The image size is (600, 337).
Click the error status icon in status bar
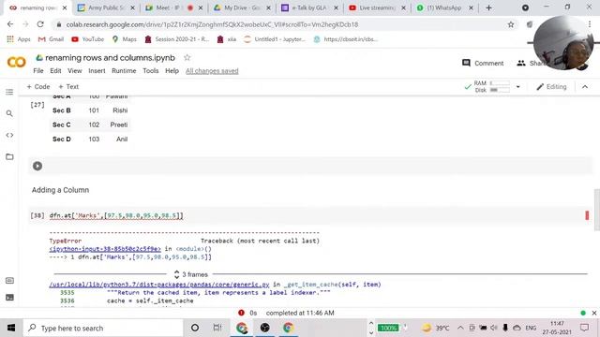pos(241,313)
